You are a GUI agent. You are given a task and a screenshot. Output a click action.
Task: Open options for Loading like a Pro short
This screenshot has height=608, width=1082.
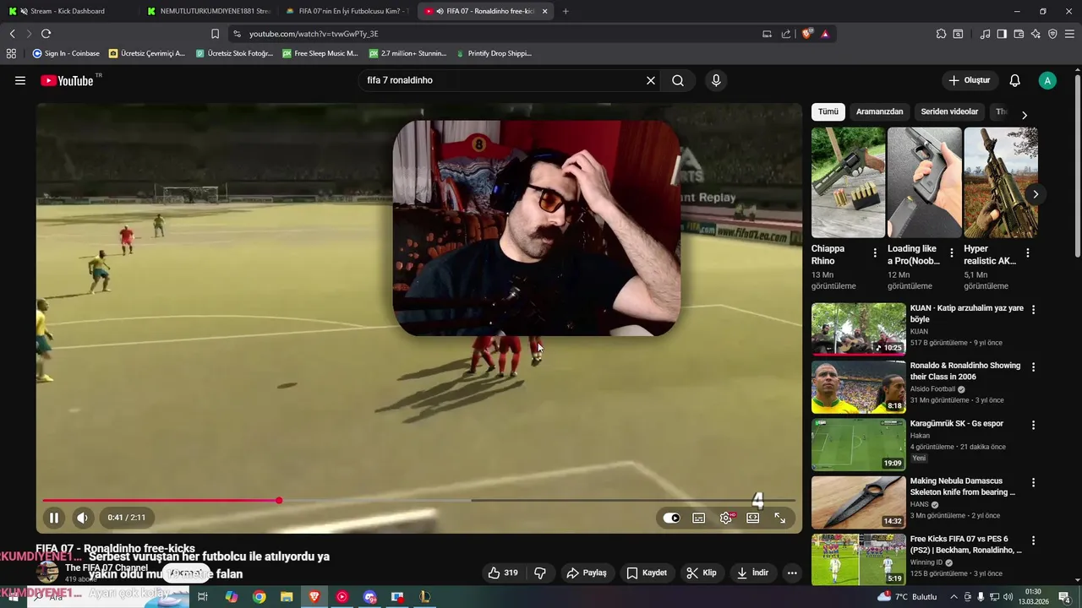tap(951, 252)
